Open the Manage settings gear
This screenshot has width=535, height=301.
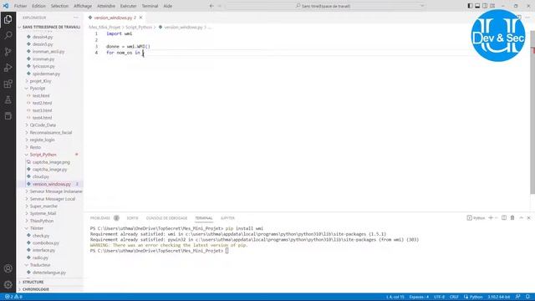coord(8,284)
